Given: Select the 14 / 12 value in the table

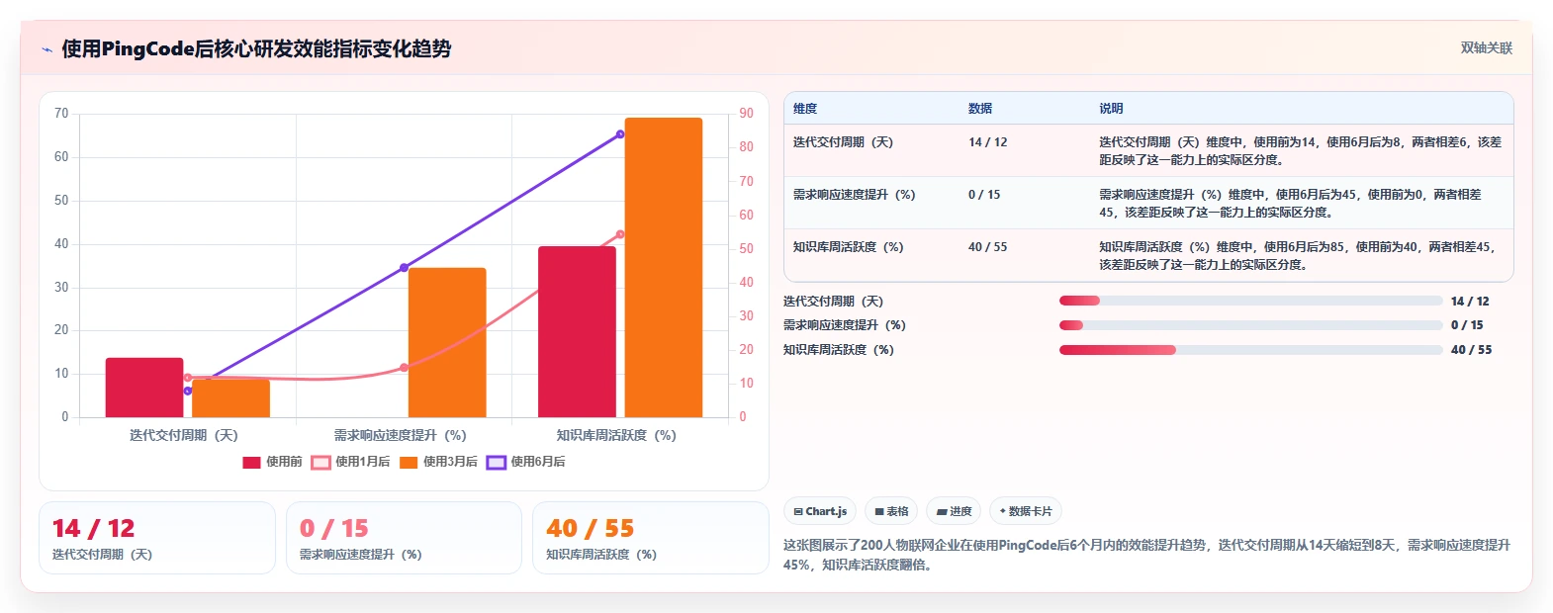Looking at the screenshot, I should (987, 142).
